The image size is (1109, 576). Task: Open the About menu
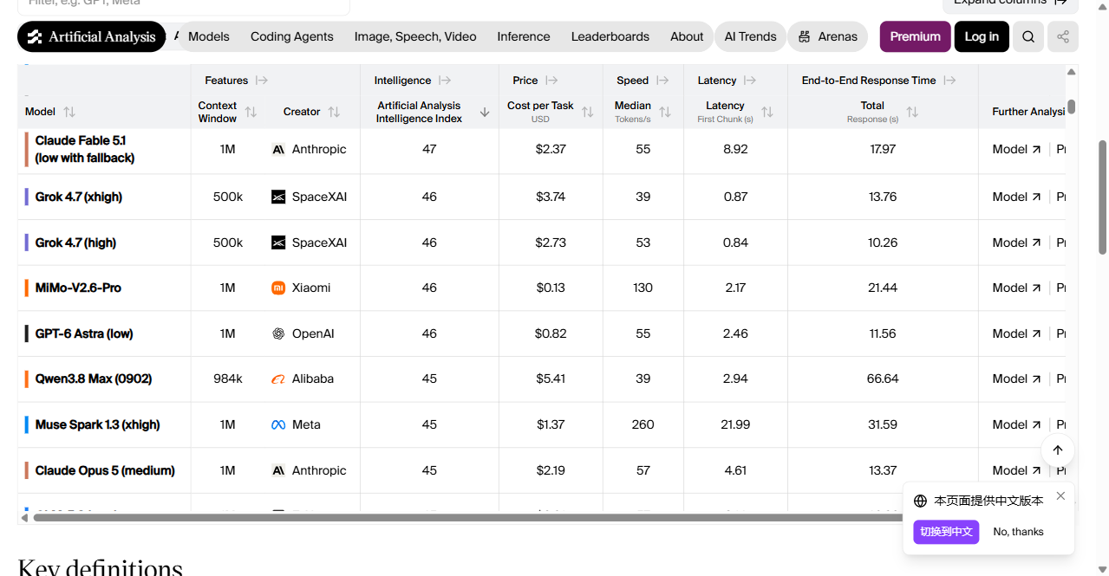(x=687, y=36)
